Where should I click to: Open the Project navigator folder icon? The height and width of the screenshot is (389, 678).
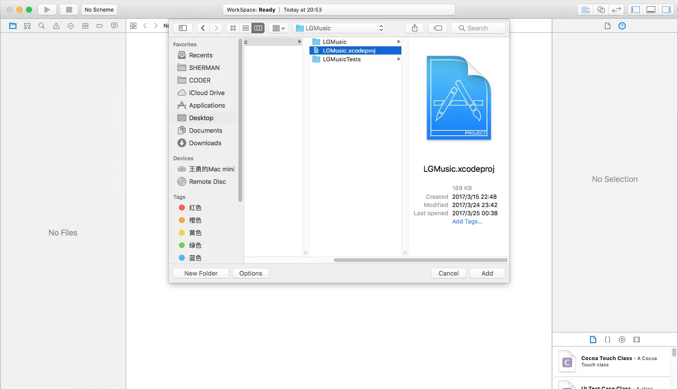pos(13,26)
